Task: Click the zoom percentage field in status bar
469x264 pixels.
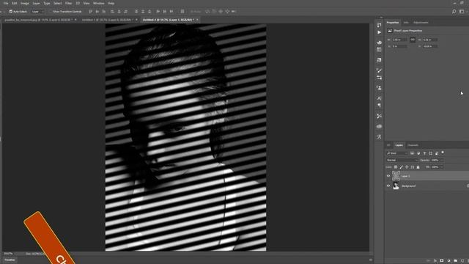Action: [8, 254]
